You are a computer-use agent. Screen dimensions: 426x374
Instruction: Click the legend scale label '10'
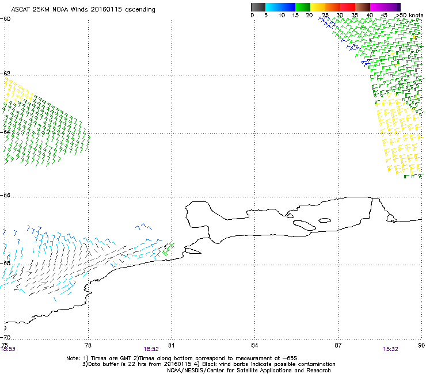(x=282, y=16)
